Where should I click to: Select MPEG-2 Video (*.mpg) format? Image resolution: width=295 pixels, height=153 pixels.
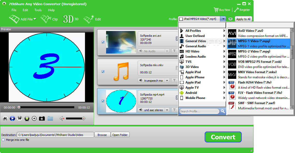(259, 54)
